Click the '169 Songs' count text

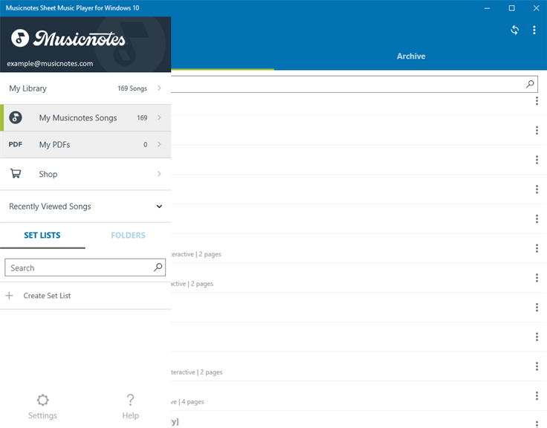pyautogui.click(x=132, y=88)
